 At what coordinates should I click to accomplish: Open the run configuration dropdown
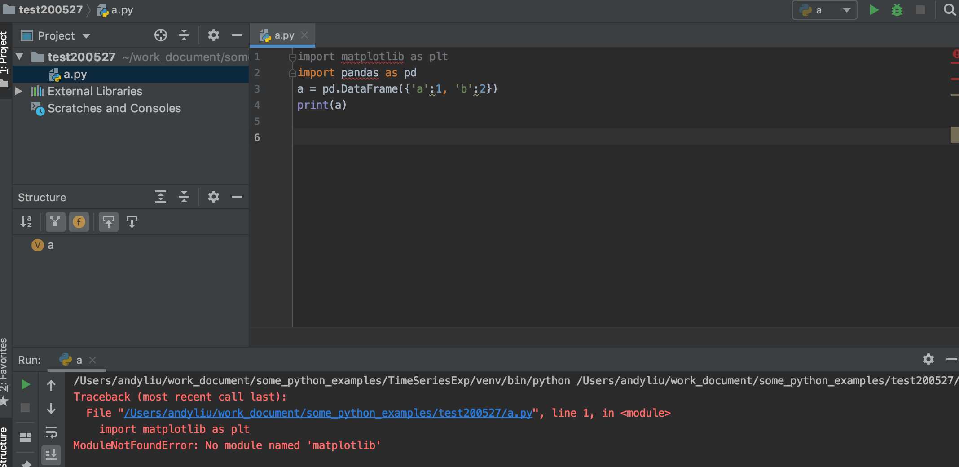(824, 10)
